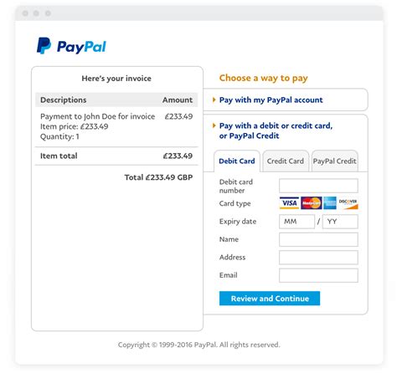397x373 pixels.
Task: Focus the Email input field
Action: pos(318,275)
